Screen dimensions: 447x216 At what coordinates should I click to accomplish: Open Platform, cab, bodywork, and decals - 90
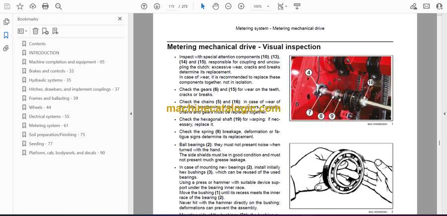[67, 153]
